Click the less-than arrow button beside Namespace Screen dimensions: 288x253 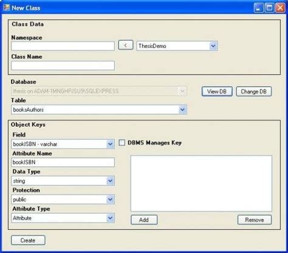[x=126, y=45]
